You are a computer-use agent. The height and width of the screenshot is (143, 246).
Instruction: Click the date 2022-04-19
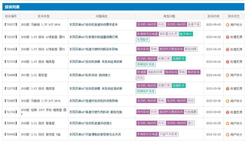[x=213, y=49]
